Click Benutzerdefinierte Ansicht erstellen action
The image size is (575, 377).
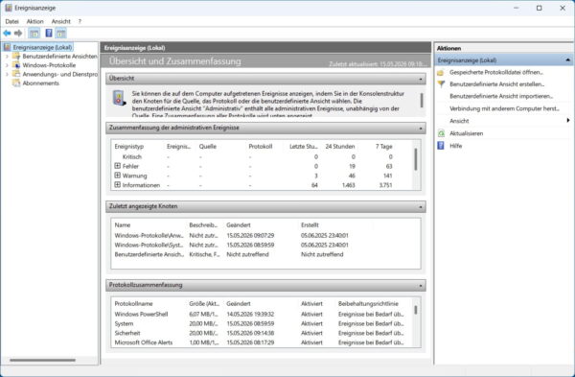tap(496, 84)
